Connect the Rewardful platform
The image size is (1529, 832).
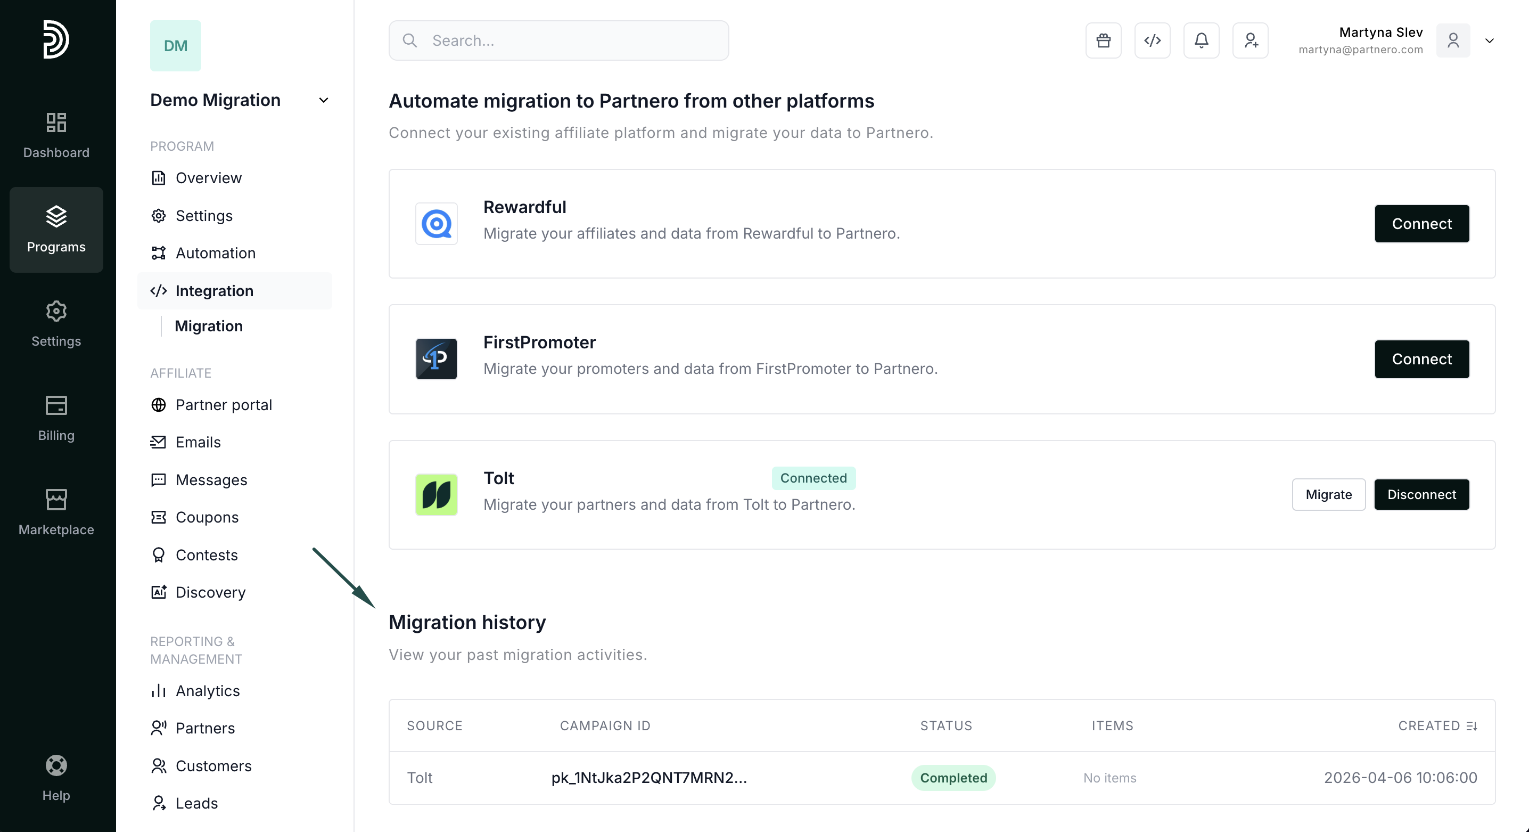click(1421, 224)
